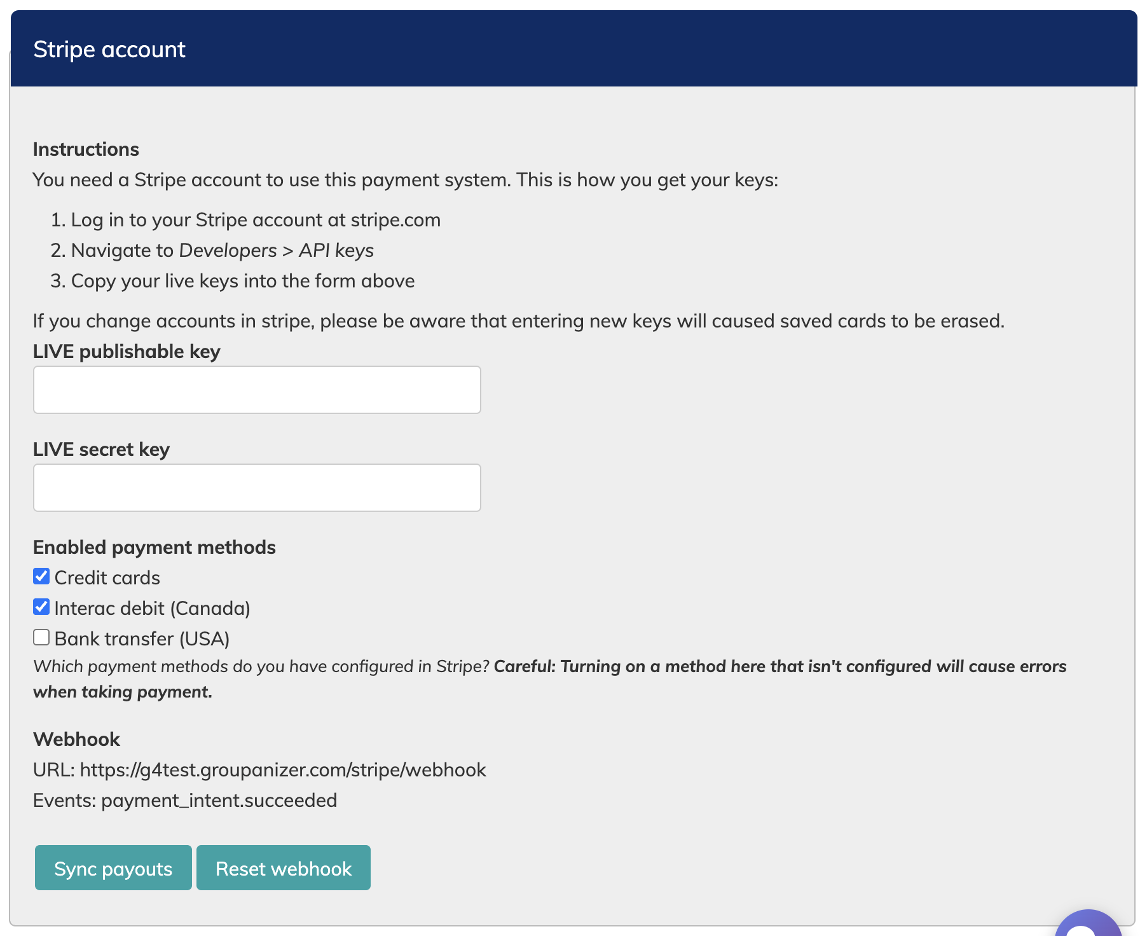
Task: Click the Stripe account panel header
Action: pyautogui.click(x=109, y=50)
